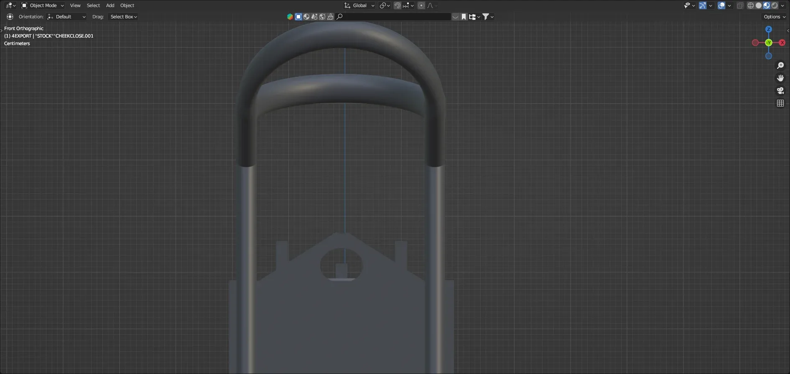Toggle the viewport gizmos
Image resolution: width=790 pixels, height=374 pixels.
(703, 5)
